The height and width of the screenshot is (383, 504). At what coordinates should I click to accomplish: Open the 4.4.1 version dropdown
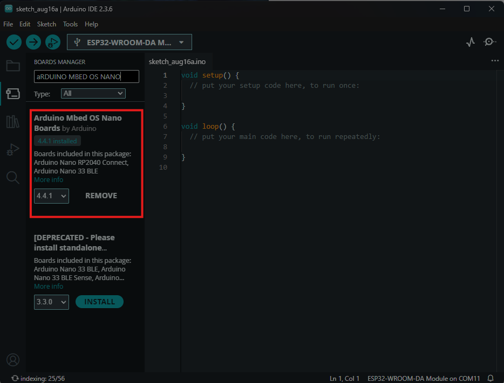pos(51,196)
